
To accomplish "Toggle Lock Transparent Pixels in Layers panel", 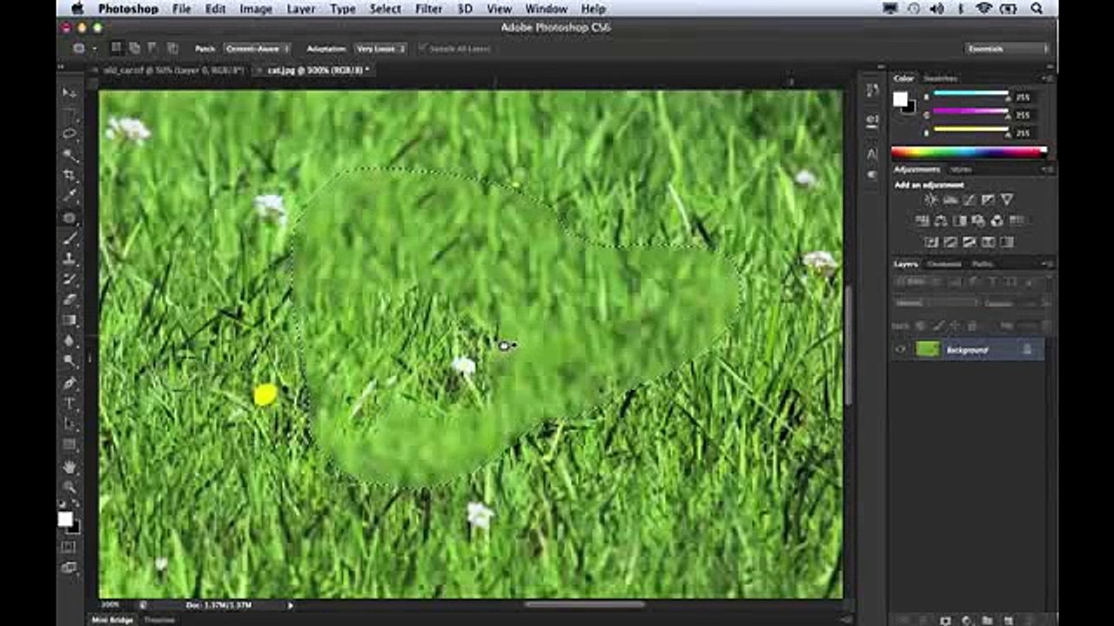I will (920, 325).
